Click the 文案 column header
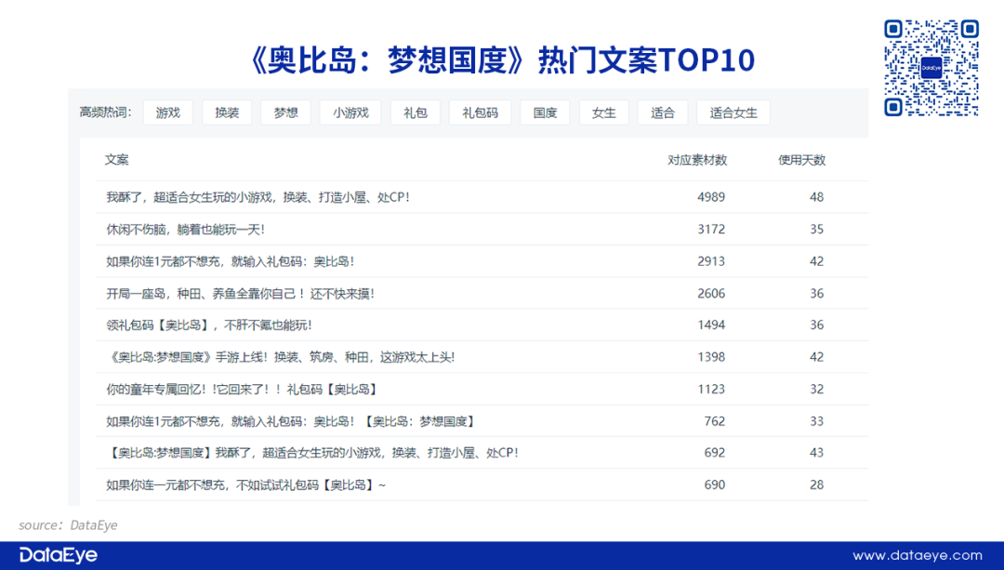Screen dimensions: 1004x570 tap(117, 160)
